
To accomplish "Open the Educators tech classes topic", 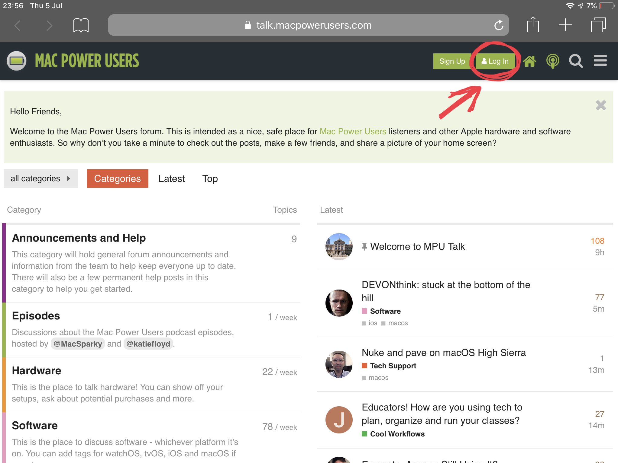I will pyautogui.click(x=442, y=414).
